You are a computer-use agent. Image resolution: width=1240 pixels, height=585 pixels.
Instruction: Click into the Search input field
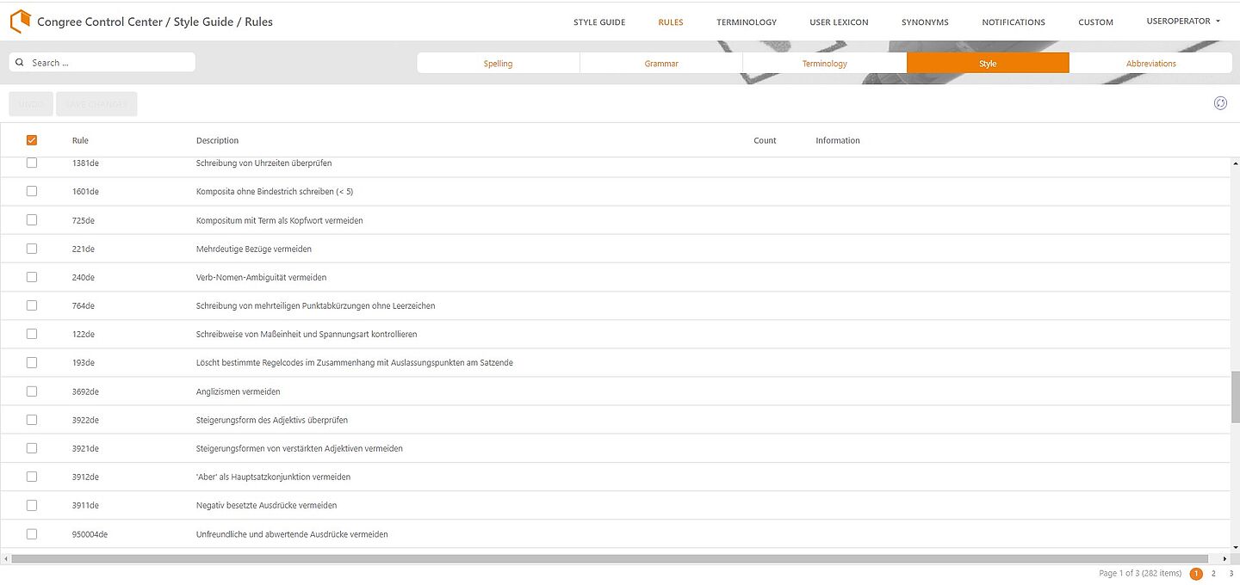click(109, 63)
